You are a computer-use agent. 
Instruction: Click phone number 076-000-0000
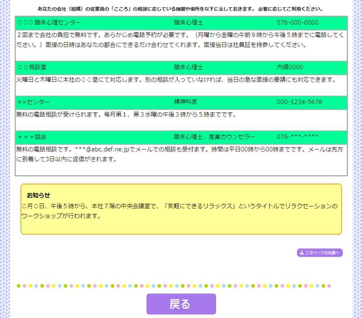[x=298, y=23]
